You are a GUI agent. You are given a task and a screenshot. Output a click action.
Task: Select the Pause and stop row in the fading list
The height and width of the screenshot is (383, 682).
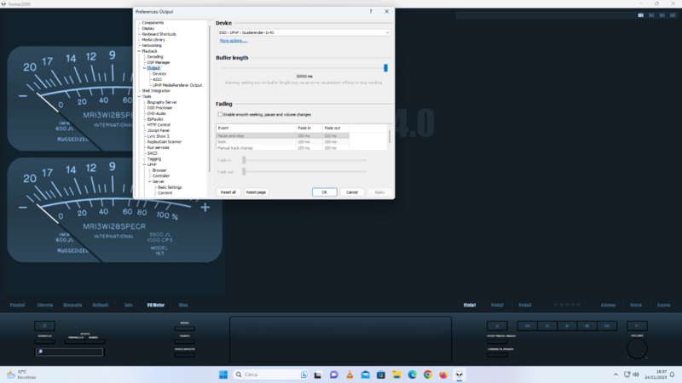coord(256,135)
